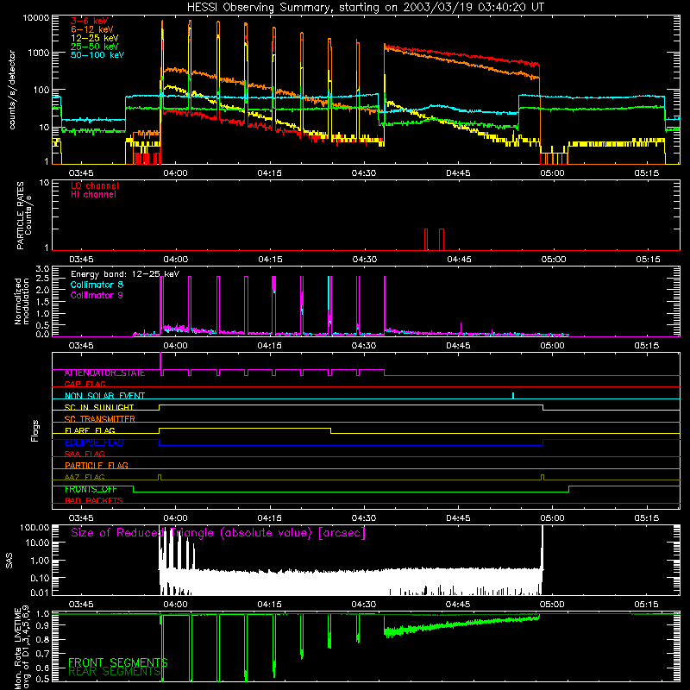This screenshot has width=690, height=690.
Task: Click the FLARE_FLAG label
Action: point(90,430)
